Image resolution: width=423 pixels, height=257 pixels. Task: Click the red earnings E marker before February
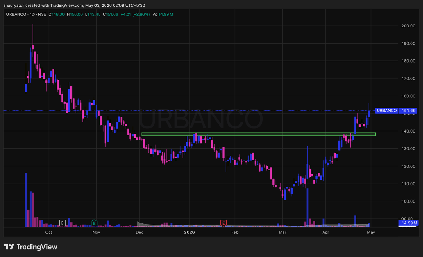[223, 223]
